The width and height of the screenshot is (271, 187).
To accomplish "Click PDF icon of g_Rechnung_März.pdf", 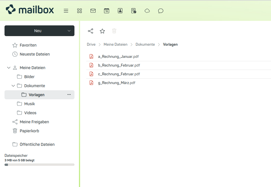I will pyautogui.click(x=91, y=83).
